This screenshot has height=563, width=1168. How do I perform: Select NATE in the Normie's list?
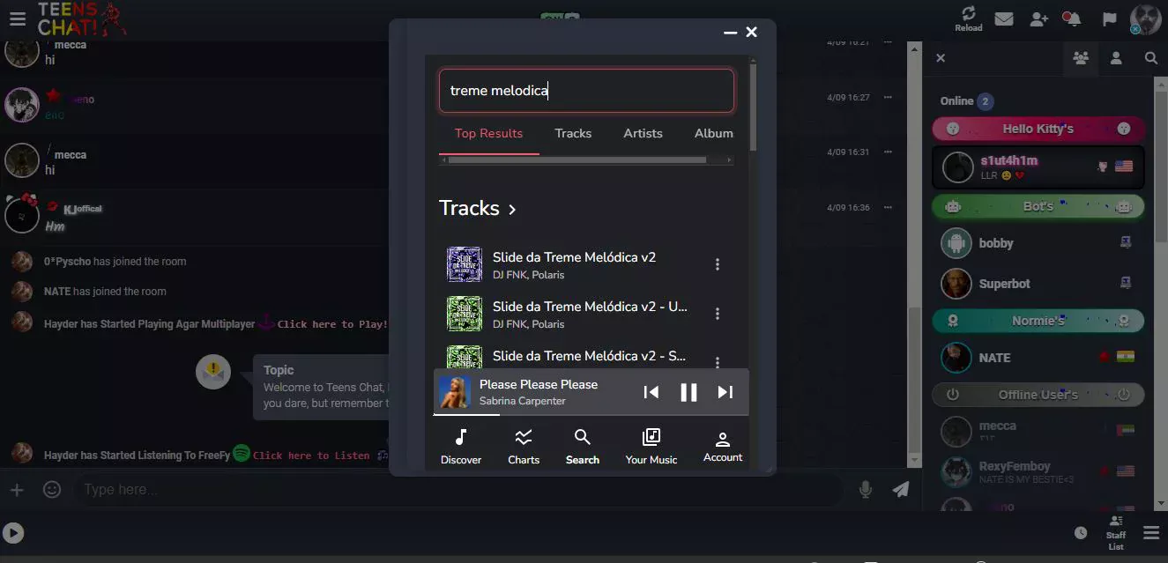1038,358
